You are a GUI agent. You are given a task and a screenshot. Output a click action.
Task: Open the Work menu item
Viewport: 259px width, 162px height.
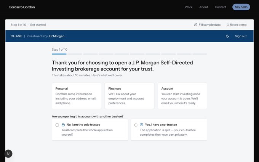click(x=189, y=7)
